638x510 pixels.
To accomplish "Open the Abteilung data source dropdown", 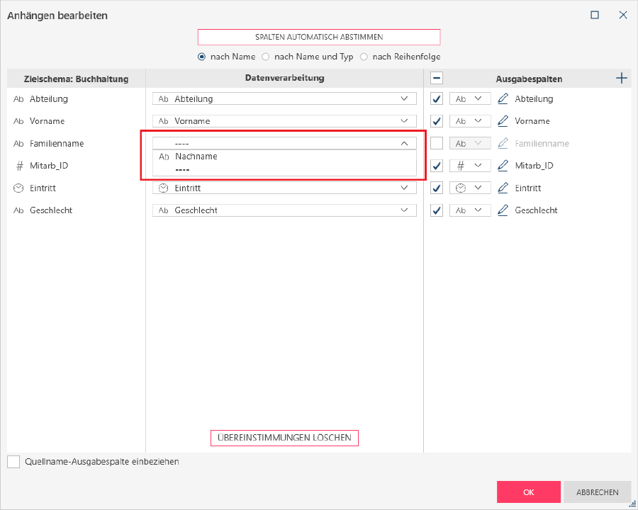I will [284, 99].
